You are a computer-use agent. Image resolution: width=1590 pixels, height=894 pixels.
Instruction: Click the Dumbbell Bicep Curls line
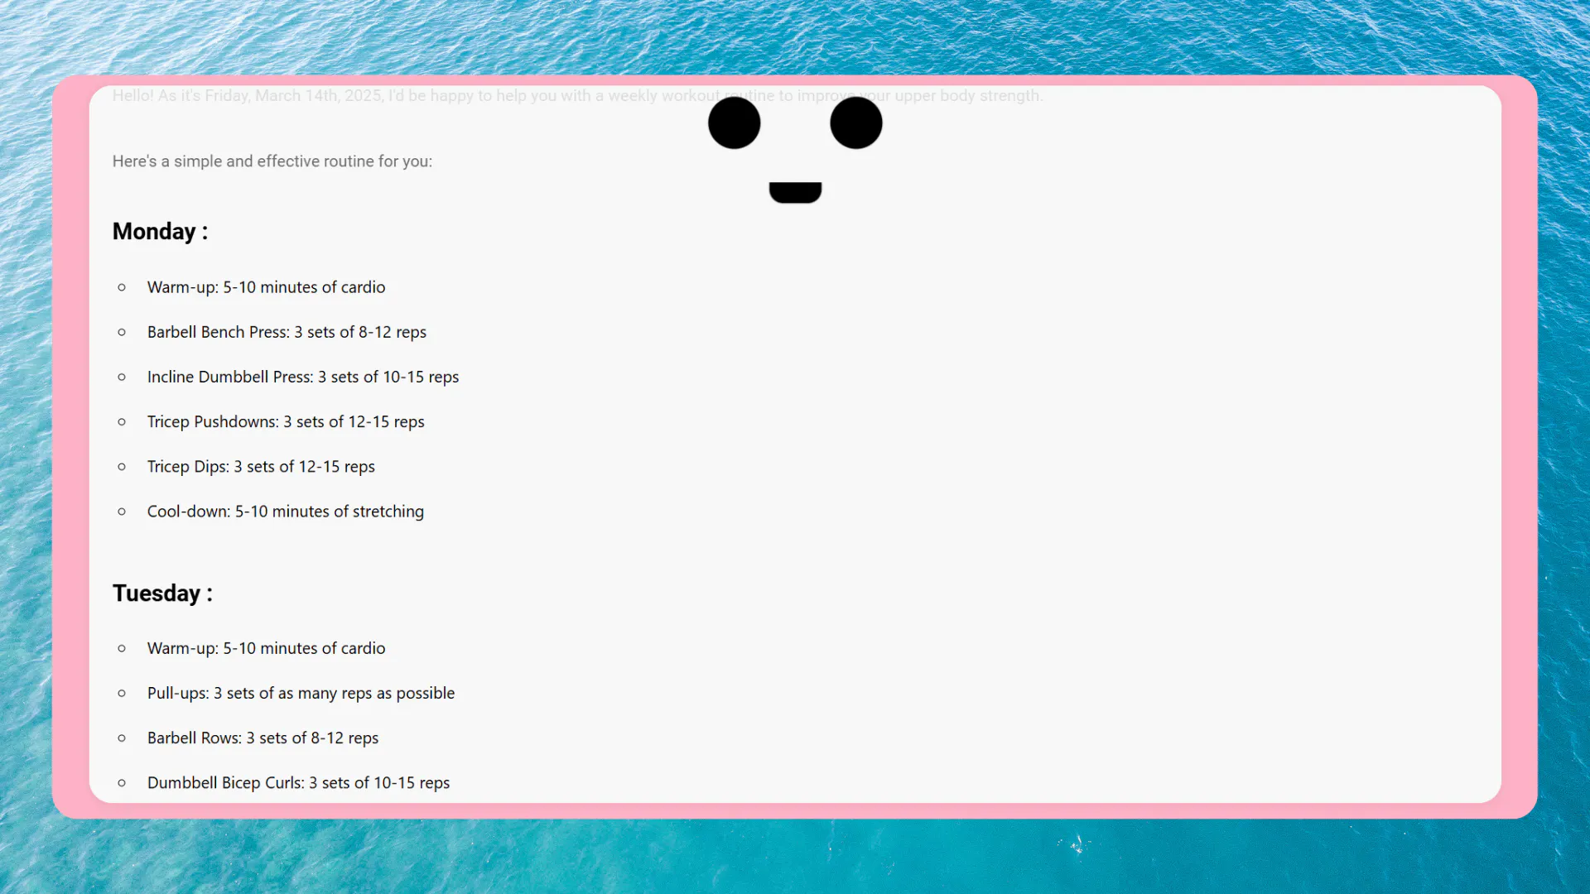coord(298,782)
